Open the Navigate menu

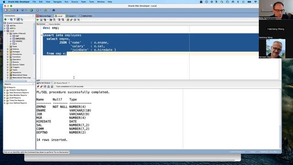(57, 2)
